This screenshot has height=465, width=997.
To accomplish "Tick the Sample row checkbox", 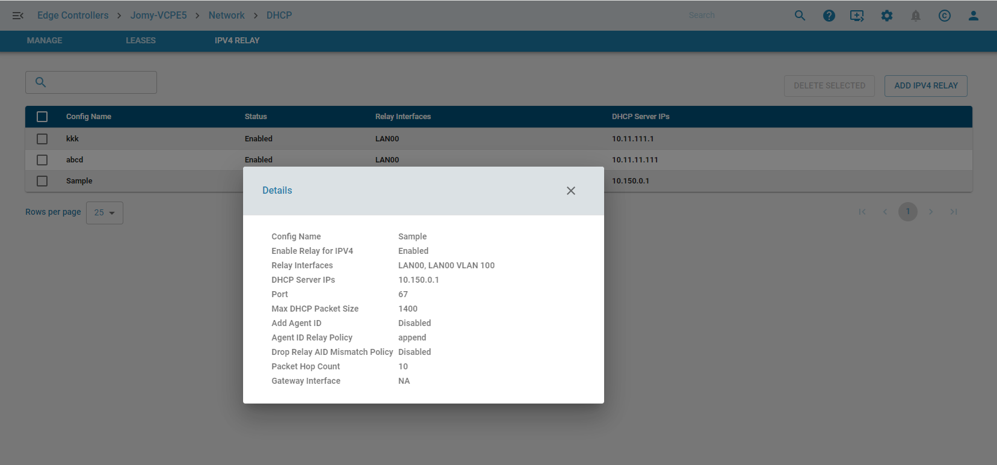I will [x=42, y=181].
